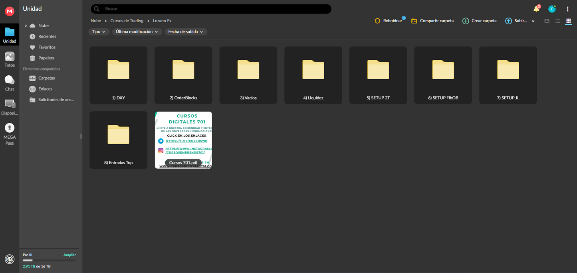
Task: Click the Crear carpeta button
Action: click(x=480, y=21)
